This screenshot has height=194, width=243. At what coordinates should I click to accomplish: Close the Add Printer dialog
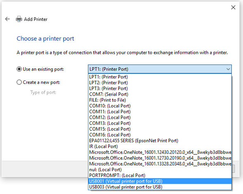coord(233,7)
